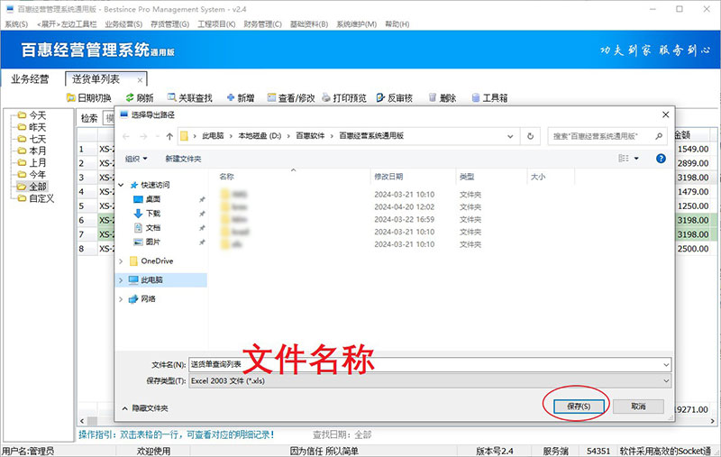Click 反审核 toolbar button
Screen dimensions: 721x457
tap(395, 97)
